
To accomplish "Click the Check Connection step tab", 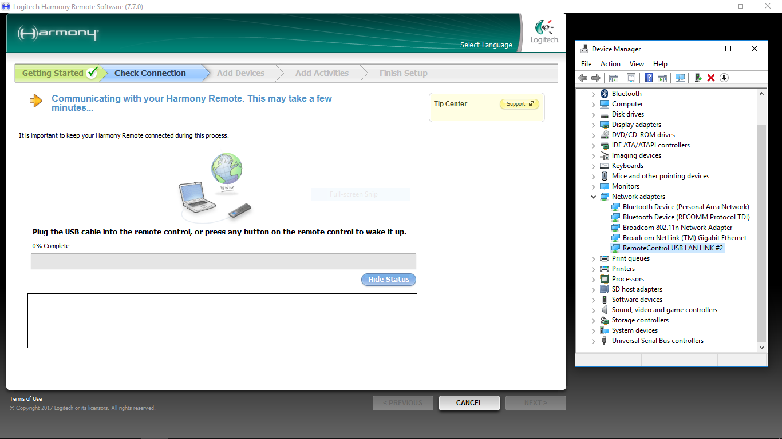I will pos(155,73).
